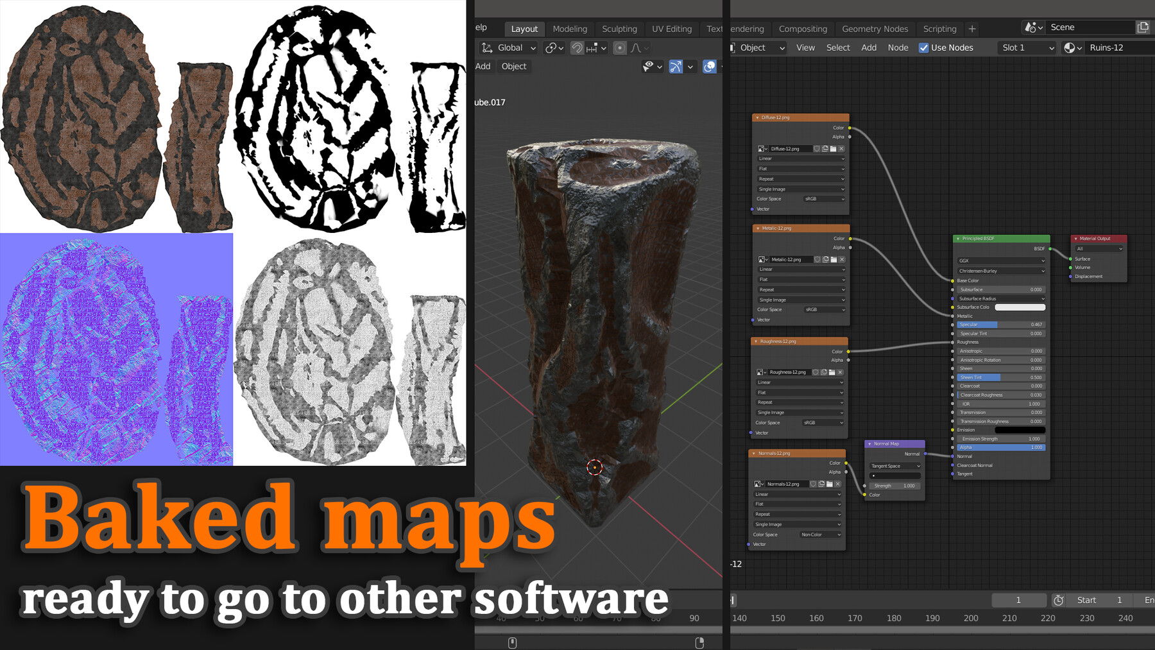This screenshot has width=1155, height=650.
Task: Click proportional falloff curve icon
Action: 640,47
